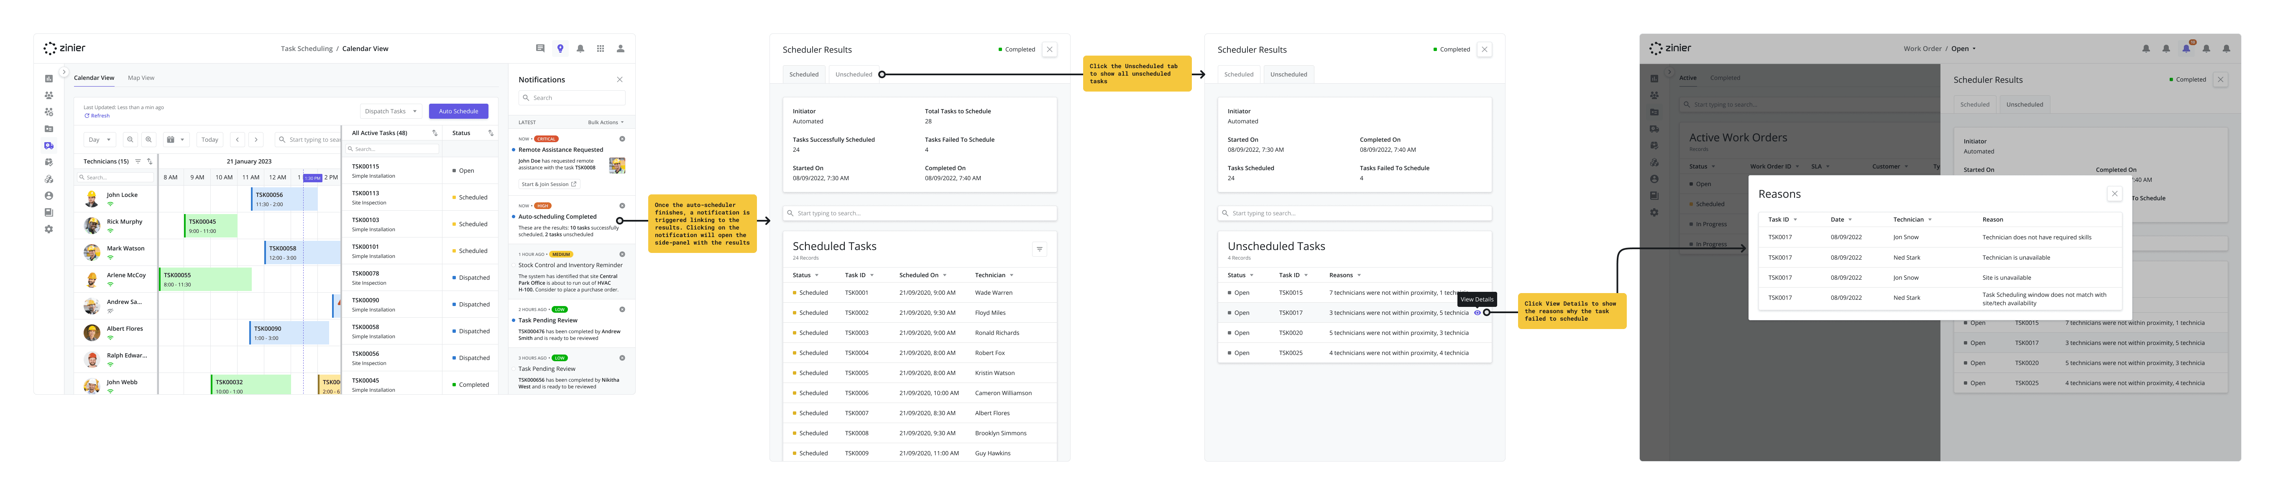This screenshot has height=495, width=2275.
Task: Go to previous day with left arrow
Action: click(238, 139)
